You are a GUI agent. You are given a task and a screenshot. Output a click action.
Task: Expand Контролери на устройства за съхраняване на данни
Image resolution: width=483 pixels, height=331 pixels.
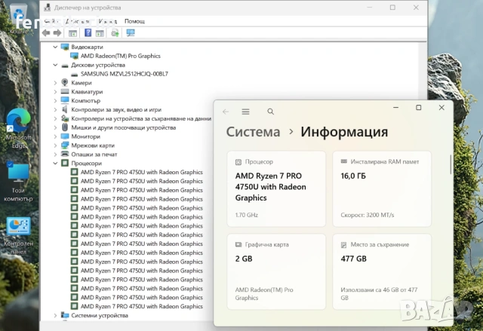[x=55, y=118]
